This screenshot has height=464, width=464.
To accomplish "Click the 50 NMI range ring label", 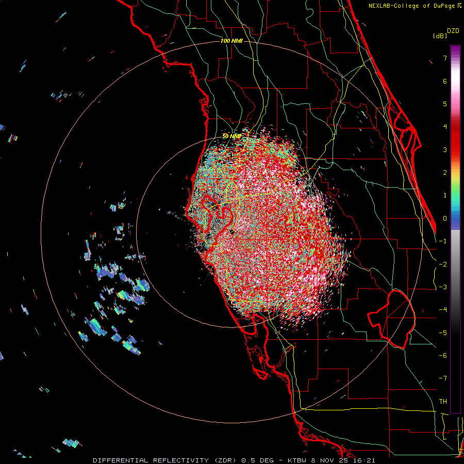I will pos(231,136).
